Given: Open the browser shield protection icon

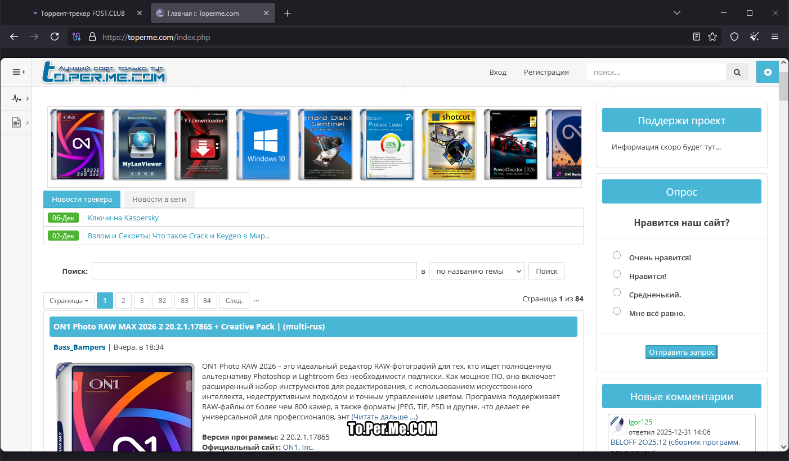Looking at the screenshot, I should (734, 37).
